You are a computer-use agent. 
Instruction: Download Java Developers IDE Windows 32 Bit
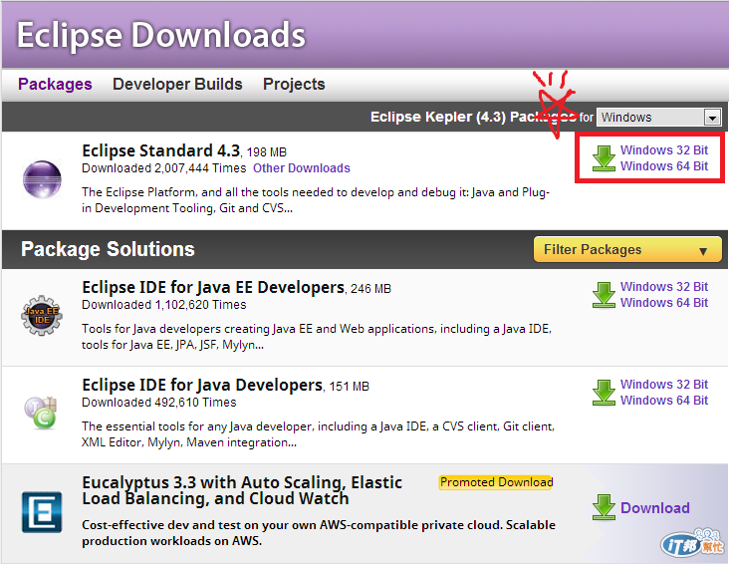pyautogui.click(x=664, y=385)
